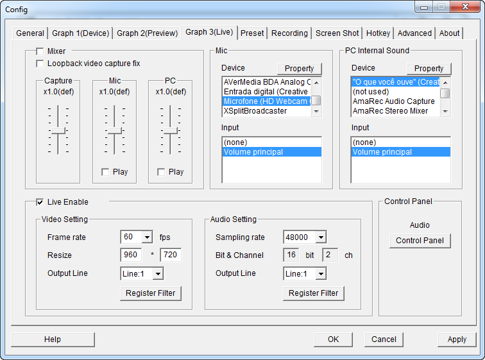Click the PC device list scrollbar thumb
The height and width of the screenshot is (360, 485).
445,93
